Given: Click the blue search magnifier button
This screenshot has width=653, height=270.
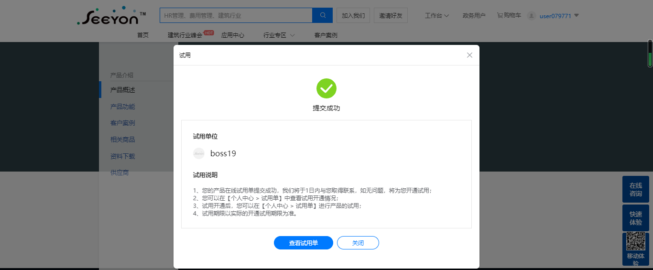Looking at the screenshot, I should click(322, 15).
